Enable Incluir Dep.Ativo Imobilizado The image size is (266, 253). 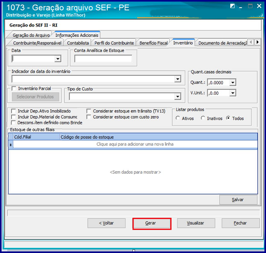pos(13,111)
